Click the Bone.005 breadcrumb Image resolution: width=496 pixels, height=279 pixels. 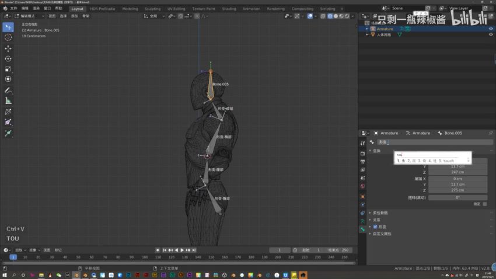click(450, 133)
